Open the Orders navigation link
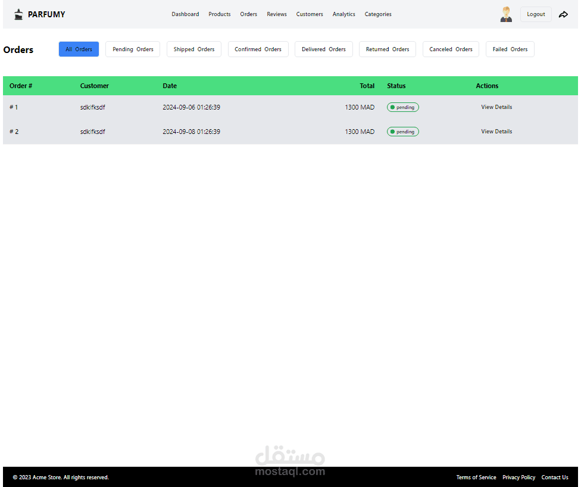The height and width of the screenshot is (487, 581). click(249, 14)
